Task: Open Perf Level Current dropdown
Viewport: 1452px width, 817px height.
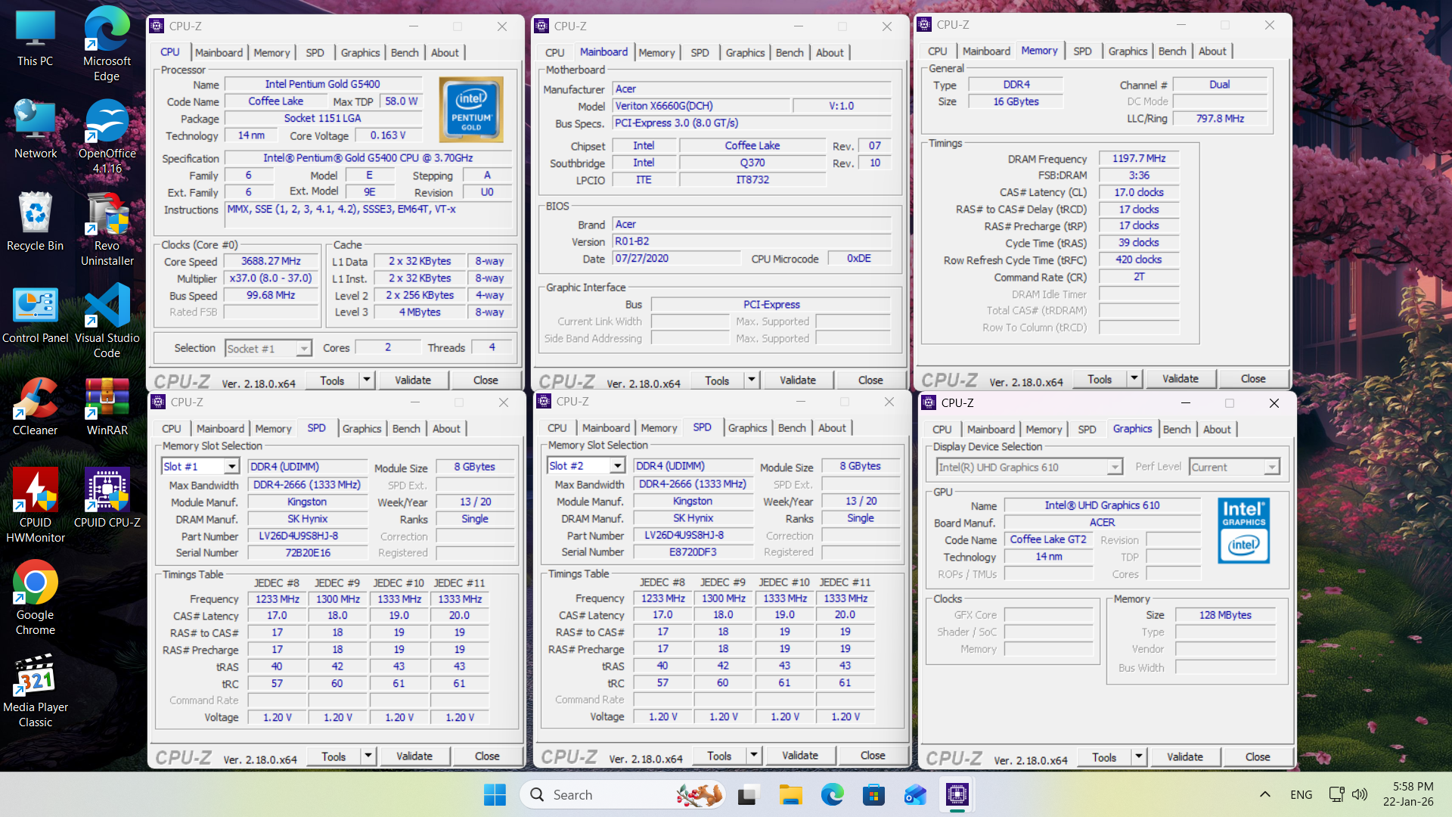Action: 1271,468
